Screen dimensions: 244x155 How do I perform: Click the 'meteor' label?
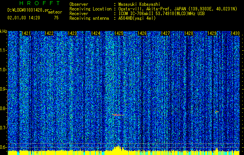[55, 12]
